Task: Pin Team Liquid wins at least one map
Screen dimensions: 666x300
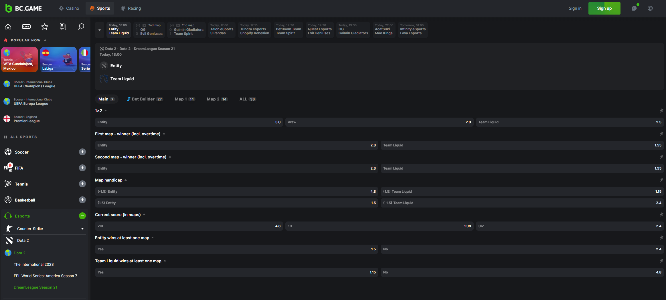Action: click(x=661, y=261)
